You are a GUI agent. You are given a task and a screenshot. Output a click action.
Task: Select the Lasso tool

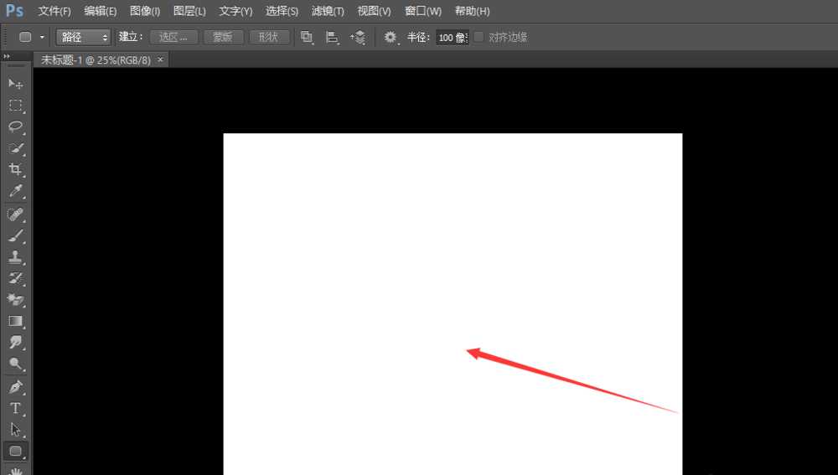[x=15, y=126]
